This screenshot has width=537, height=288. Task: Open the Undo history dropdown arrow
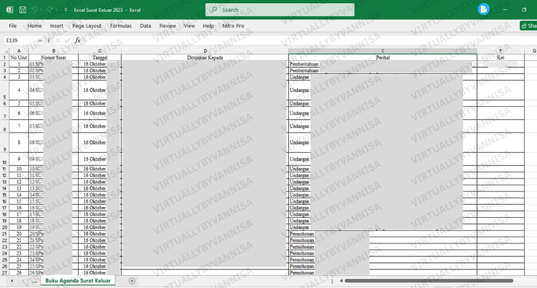click(x=41, y=10)
